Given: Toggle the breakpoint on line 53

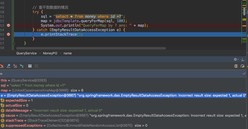Looking at the screenshot, I should (8, 25).
